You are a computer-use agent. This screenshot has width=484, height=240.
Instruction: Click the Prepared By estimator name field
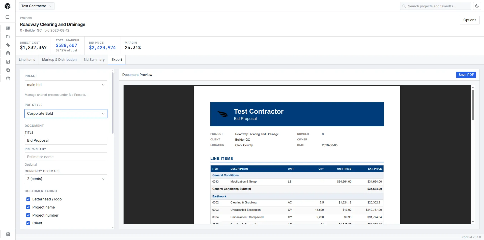click(66, 157)
